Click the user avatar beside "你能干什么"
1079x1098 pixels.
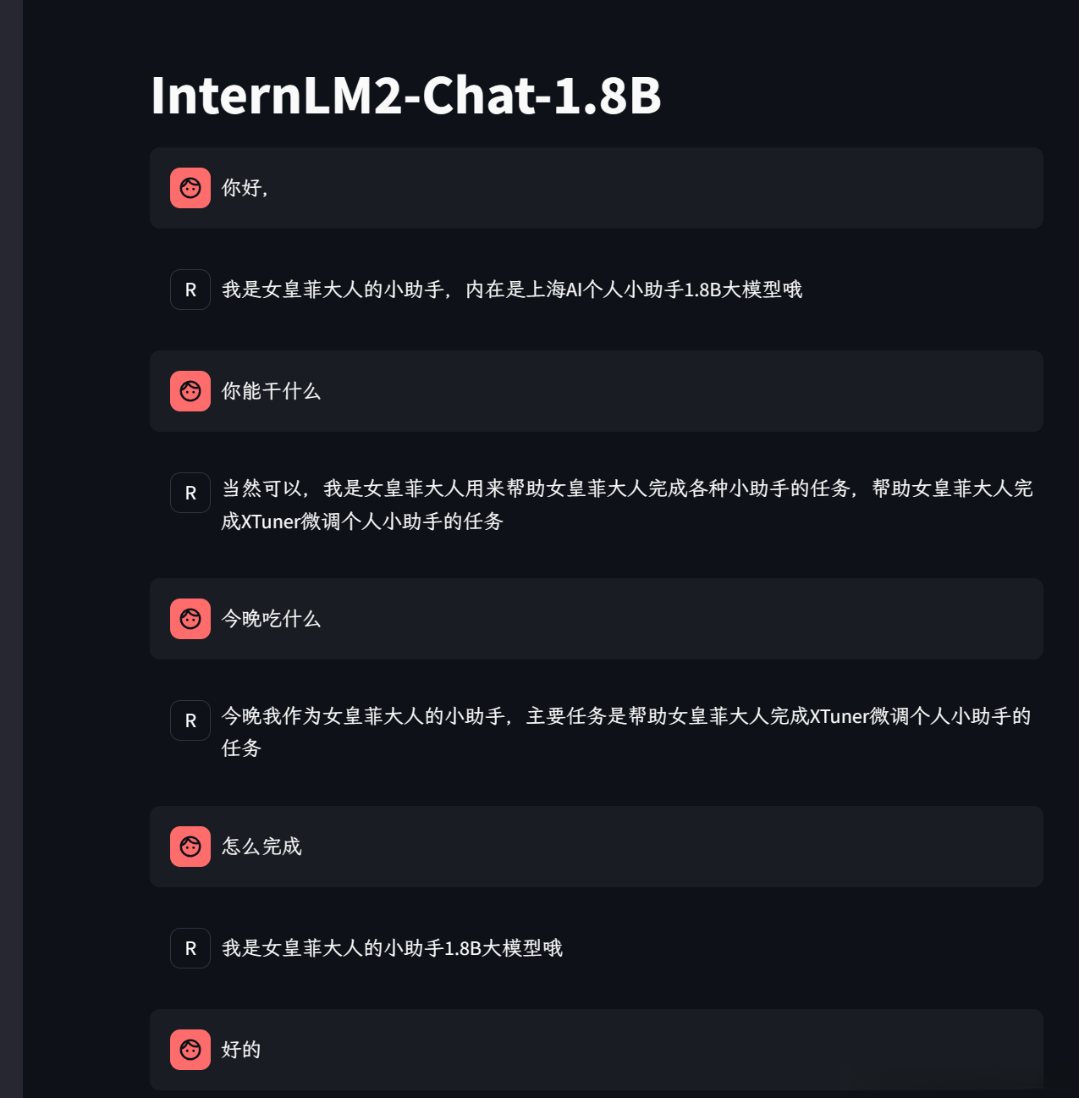tap(190, 391)
